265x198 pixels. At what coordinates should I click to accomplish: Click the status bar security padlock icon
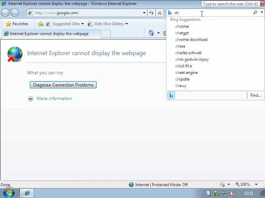(x=222, y=184)
